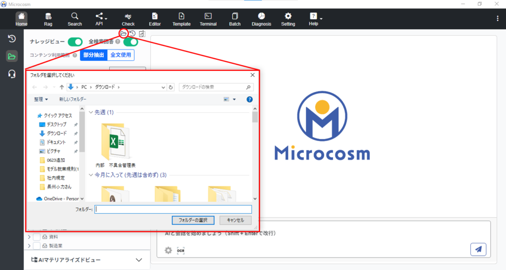Open the Template tool

[181, 19]
